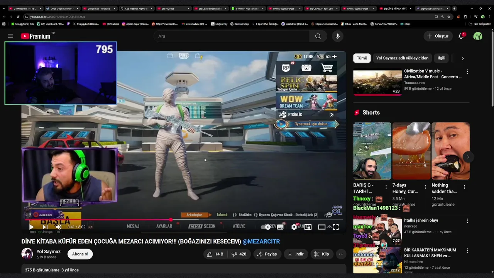Image resolution: width=494 pixels, height=278 pixels.
Task: Open the green account avatar menu
Action: point(478,36)
